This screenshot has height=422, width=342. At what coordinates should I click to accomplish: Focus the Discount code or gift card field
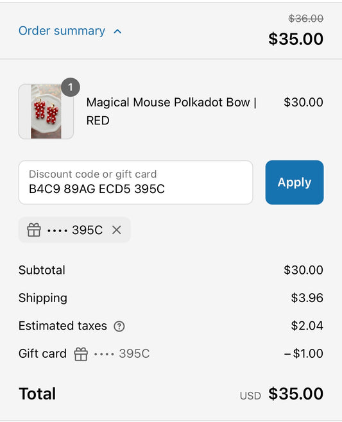pyautogui.click(x=136, y=183)
